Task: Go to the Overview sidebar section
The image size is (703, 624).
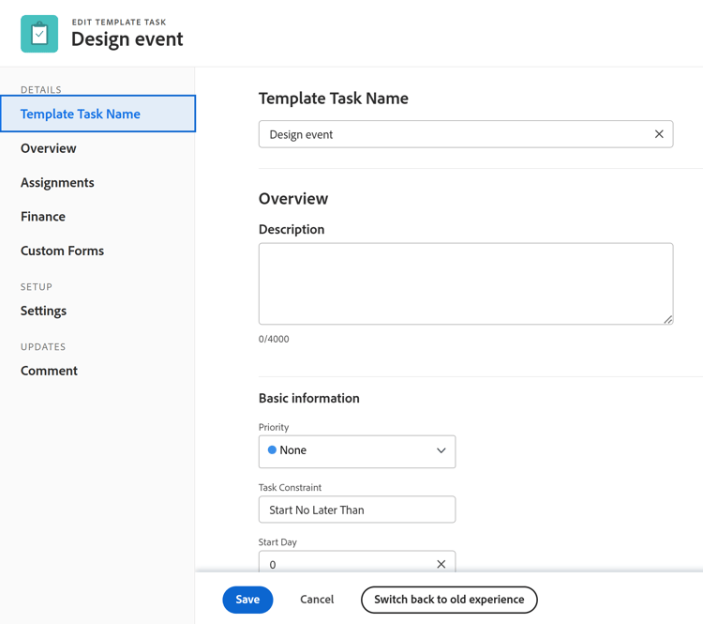Action: click(49, 148)
